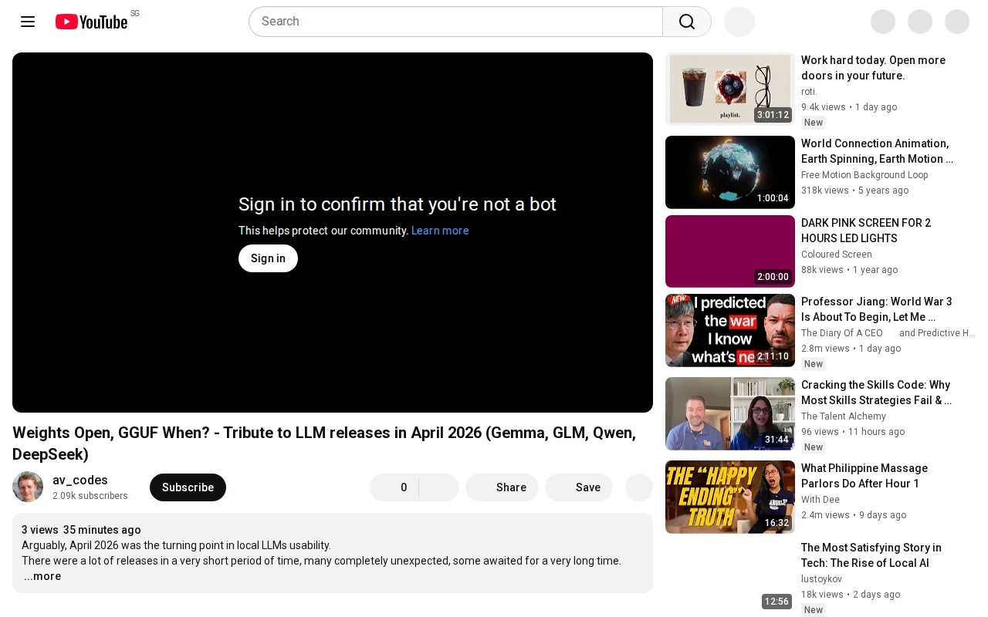The height and width of the screenshot is (617, 988).
Task: Focus the Search input field
Action: pyautogui.click(x=455, y=22)
